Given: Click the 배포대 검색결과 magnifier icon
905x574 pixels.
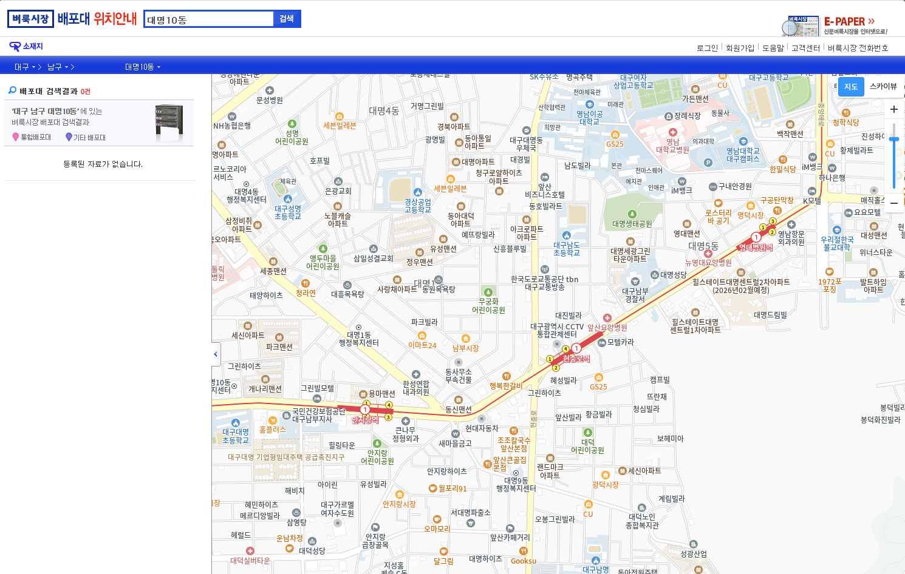Looking at the screenshot, I should pyautogui.click(x=12, y=90).
